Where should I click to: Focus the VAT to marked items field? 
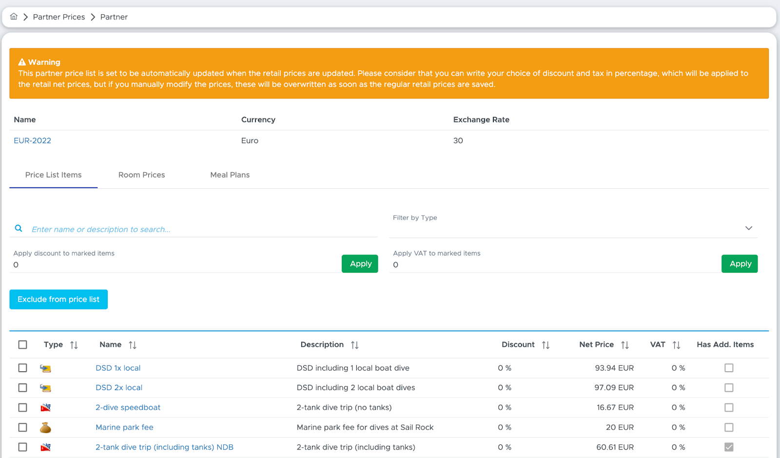[555, 264]
